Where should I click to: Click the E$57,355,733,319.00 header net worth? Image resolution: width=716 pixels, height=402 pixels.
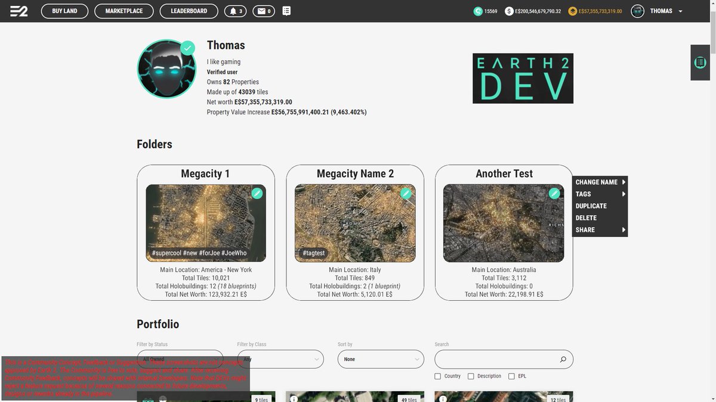(601, 11)
